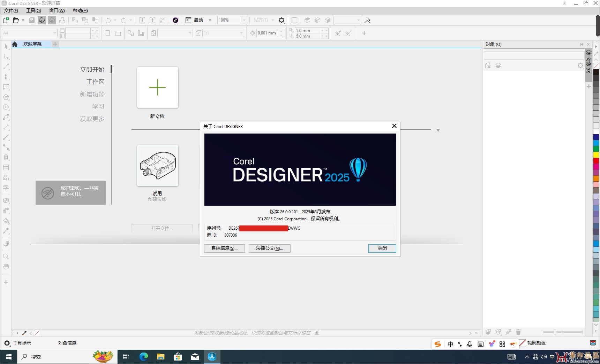Click the Open folder toolbar icon

(16, 20)
